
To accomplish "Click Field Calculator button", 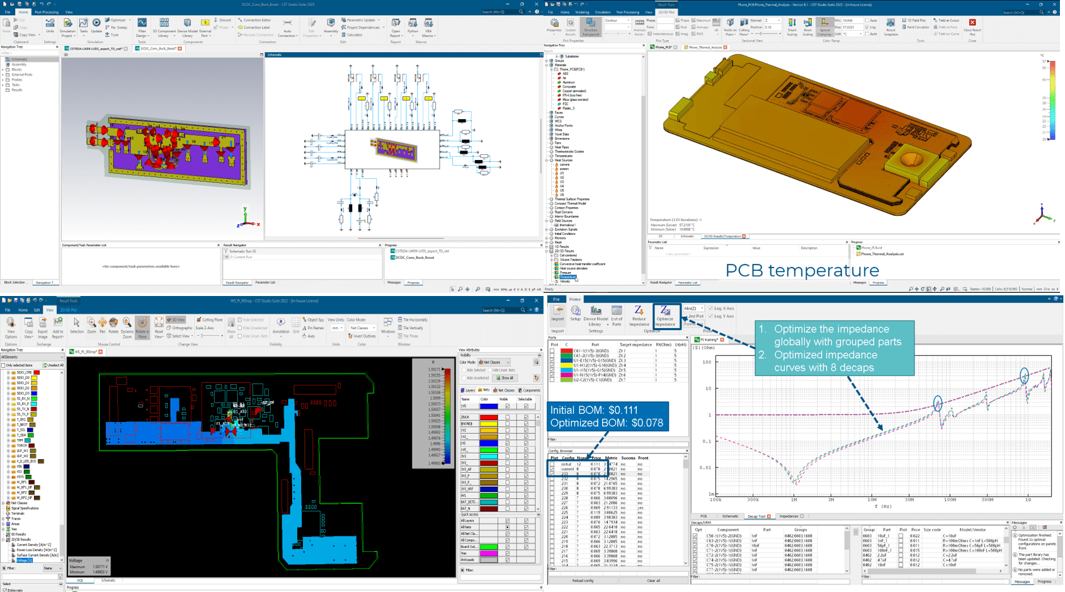I will pyautogui.click(x=916, y=27).
